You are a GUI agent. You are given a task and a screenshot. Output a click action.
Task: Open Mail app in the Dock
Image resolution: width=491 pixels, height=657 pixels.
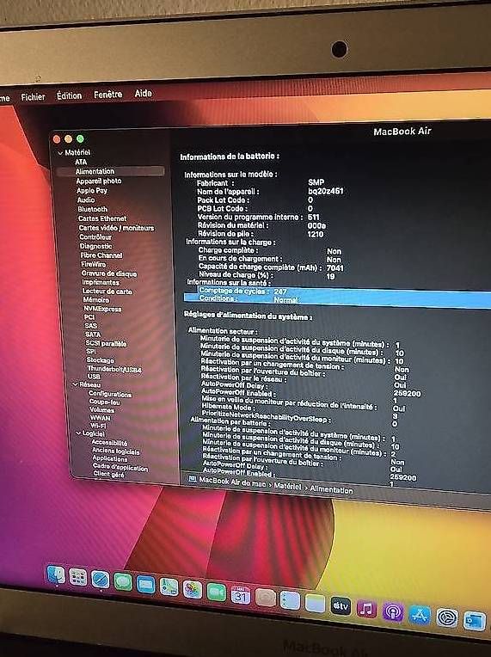click(146, 585)
